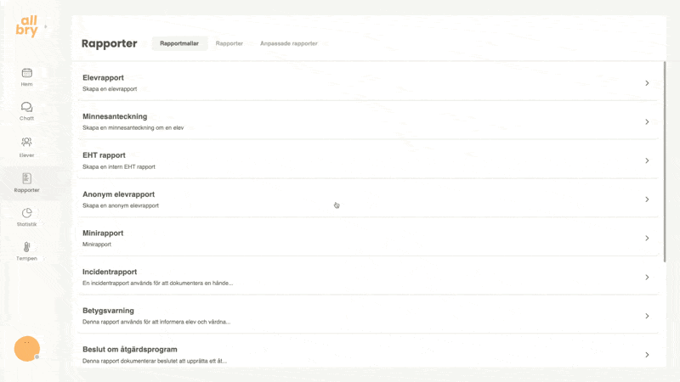Click chevron for Anonym elevrapport
Screen dimensions: 680x382
coord(647,199)
